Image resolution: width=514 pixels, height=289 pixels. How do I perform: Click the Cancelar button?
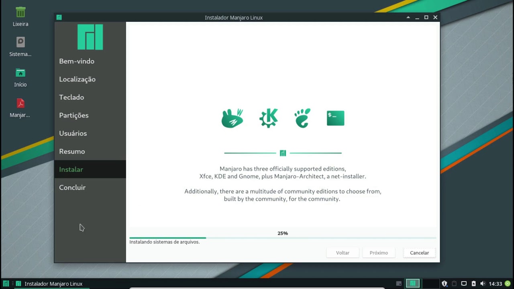[419, 253]
